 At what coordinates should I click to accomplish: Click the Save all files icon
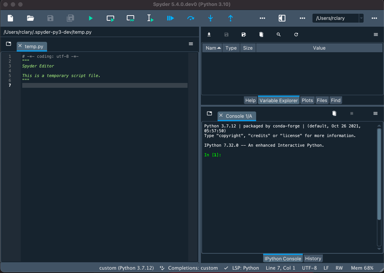(x=70, y=18)
